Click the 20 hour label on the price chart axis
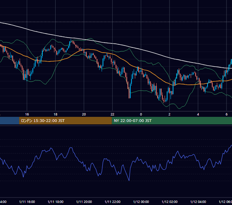The image size is (232, 205). click(x=84, y=114)
